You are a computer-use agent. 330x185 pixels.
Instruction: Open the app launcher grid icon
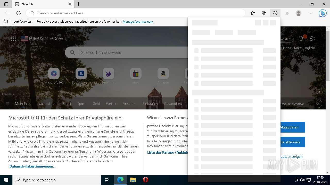click(13, 39)
